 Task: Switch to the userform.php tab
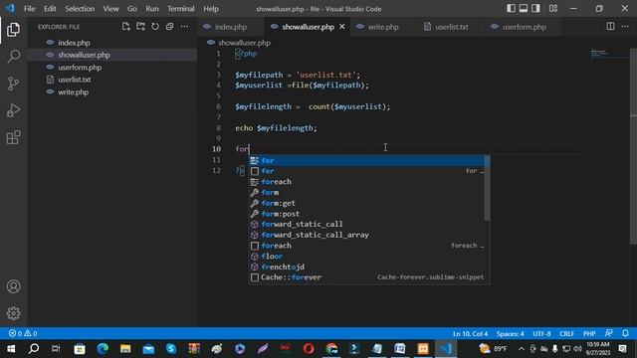point(524,27)
